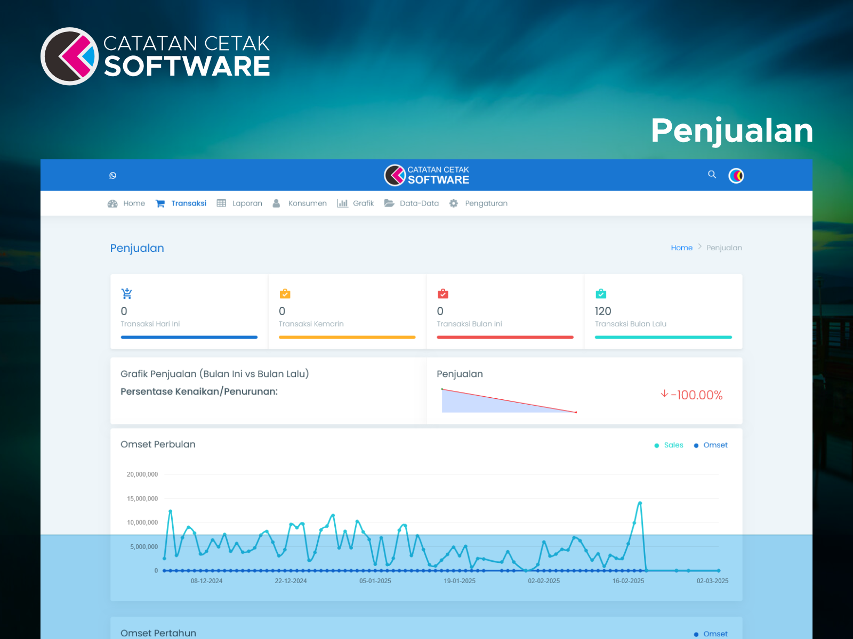
Task: Click the Penjualan breadcrumb text
Action: pos(724,248)
